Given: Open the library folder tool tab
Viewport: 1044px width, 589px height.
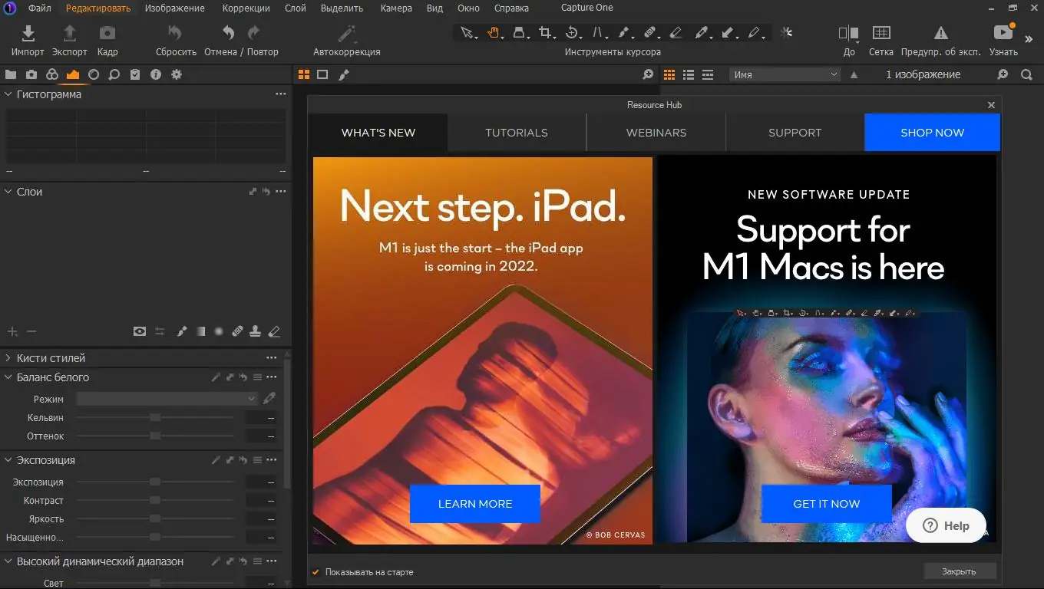Looking at the screenshot, I should (11, 74).
